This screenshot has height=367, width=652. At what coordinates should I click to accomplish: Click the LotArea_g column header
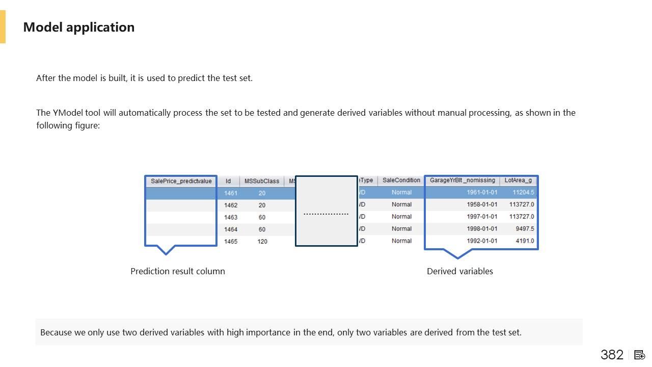tap(518, 180)
